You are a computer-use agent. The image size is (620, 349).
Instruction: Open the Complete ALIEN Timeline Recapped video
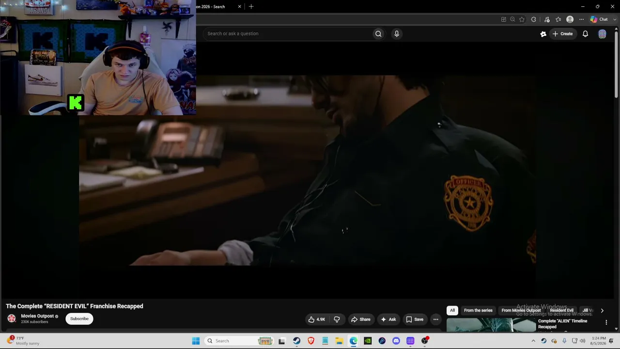pos(562,324)
